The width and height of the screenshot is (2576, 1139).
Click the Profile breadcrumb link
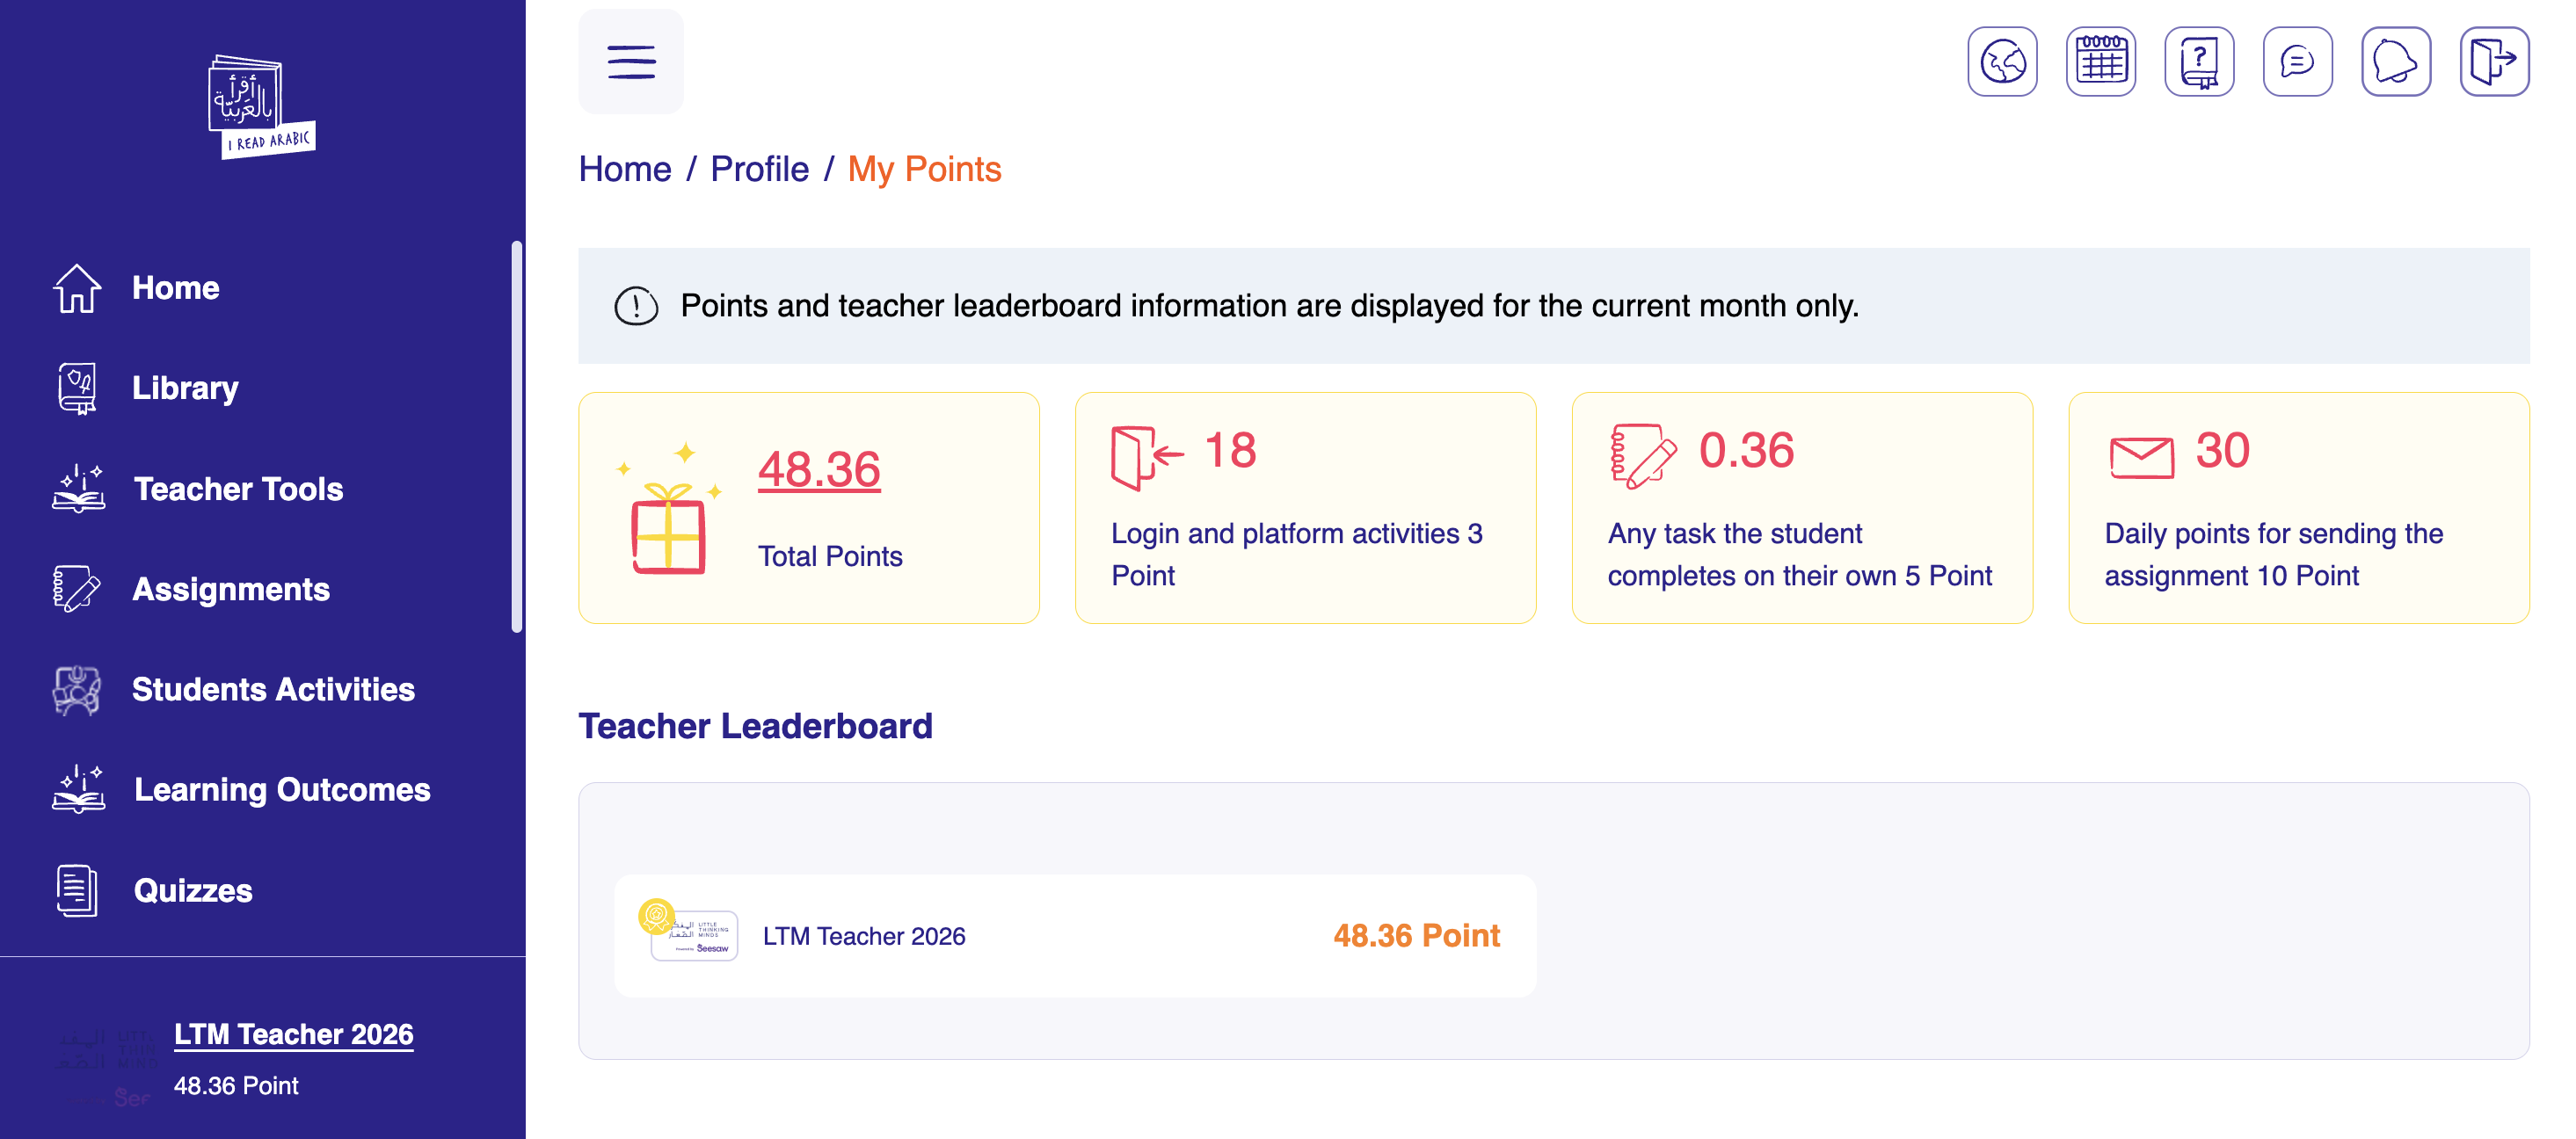pyautogui.click(x=759, y=169)
